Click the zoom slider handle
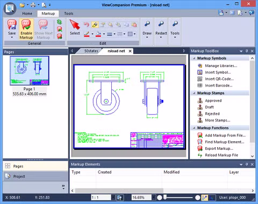The height and width of the screenshot is (204, 258). (x=165, y=197)
